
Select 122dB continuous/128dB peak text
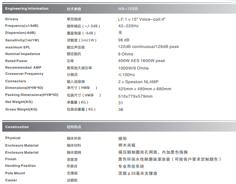click(x=148, y=47)
